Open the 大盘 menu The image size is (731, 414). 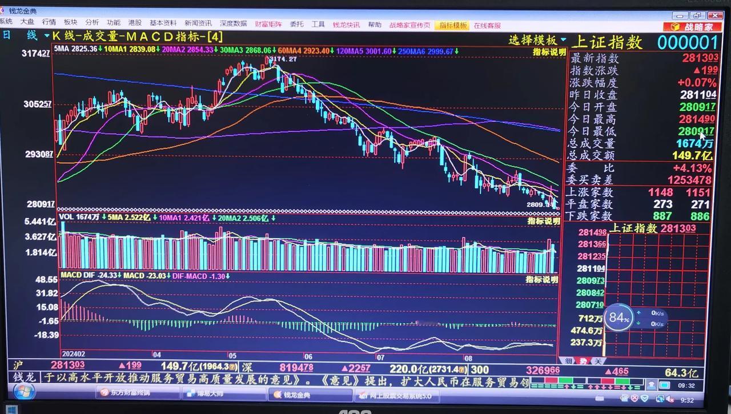[x=28, y=22]
